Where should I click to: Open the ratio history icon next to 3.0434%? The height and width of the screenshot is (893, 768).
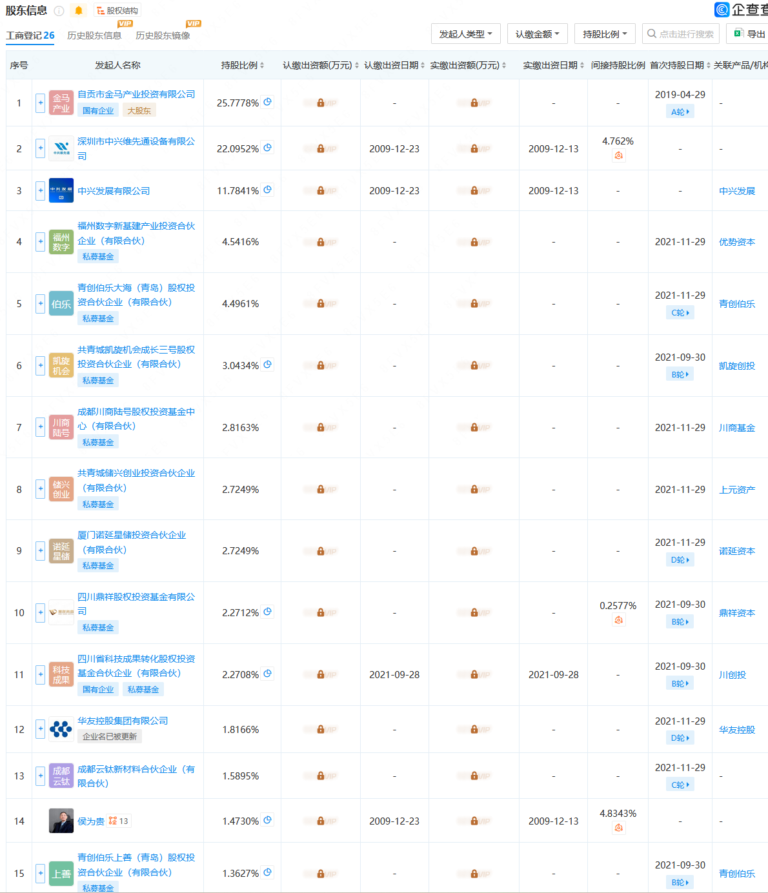coord(268,365)
